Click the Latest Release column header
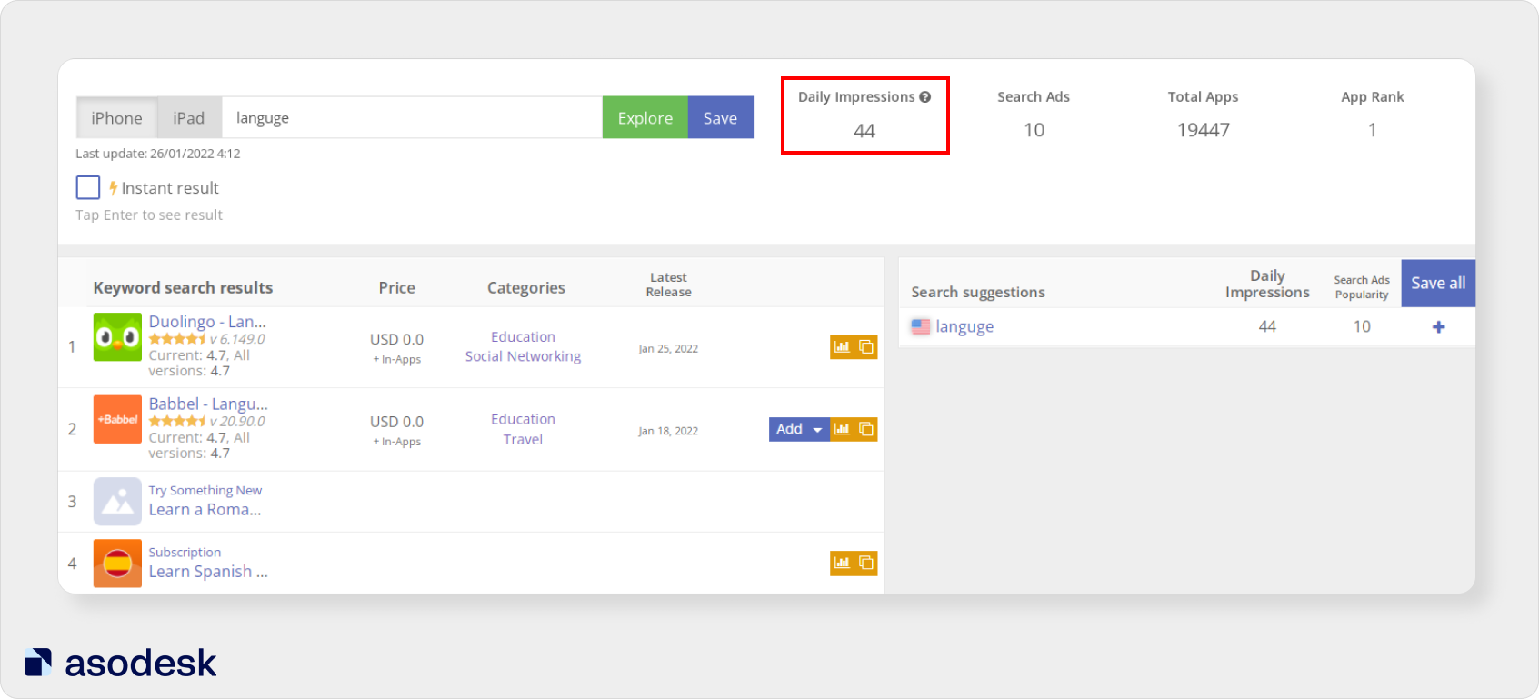This screenshot has height=699, width=1539. (x=668, y=285)
